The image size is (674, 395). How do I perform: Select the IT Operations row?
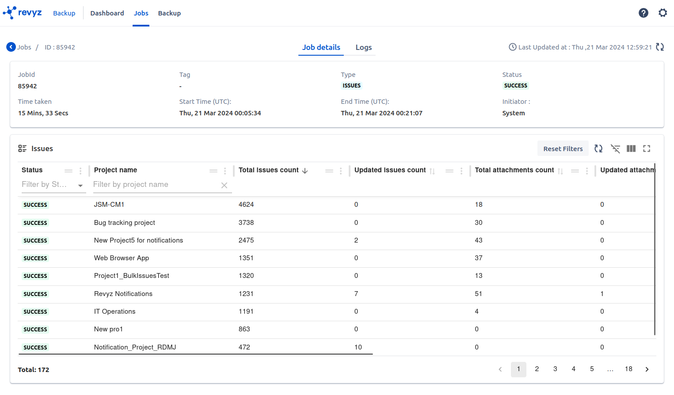click(x=337, y=311)
